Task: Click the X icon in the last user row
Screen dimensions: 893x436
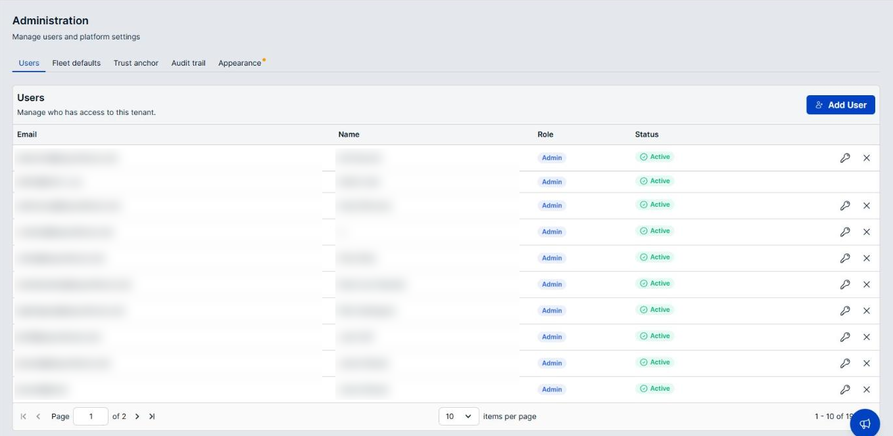Action: (x=866, y=389)
